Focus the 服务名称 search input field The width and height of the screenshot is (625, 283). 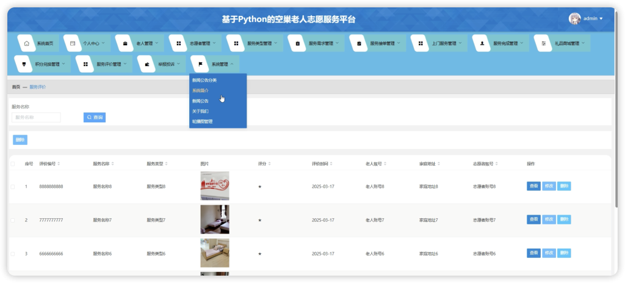tap(36, 117)
